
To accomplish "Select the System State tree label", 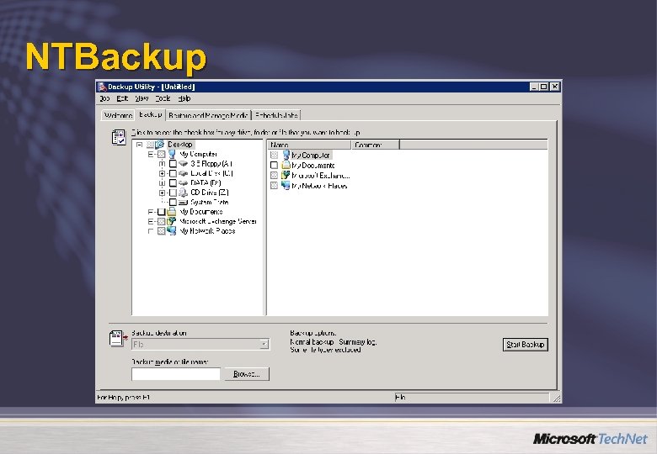I will (x=210, y=203).
